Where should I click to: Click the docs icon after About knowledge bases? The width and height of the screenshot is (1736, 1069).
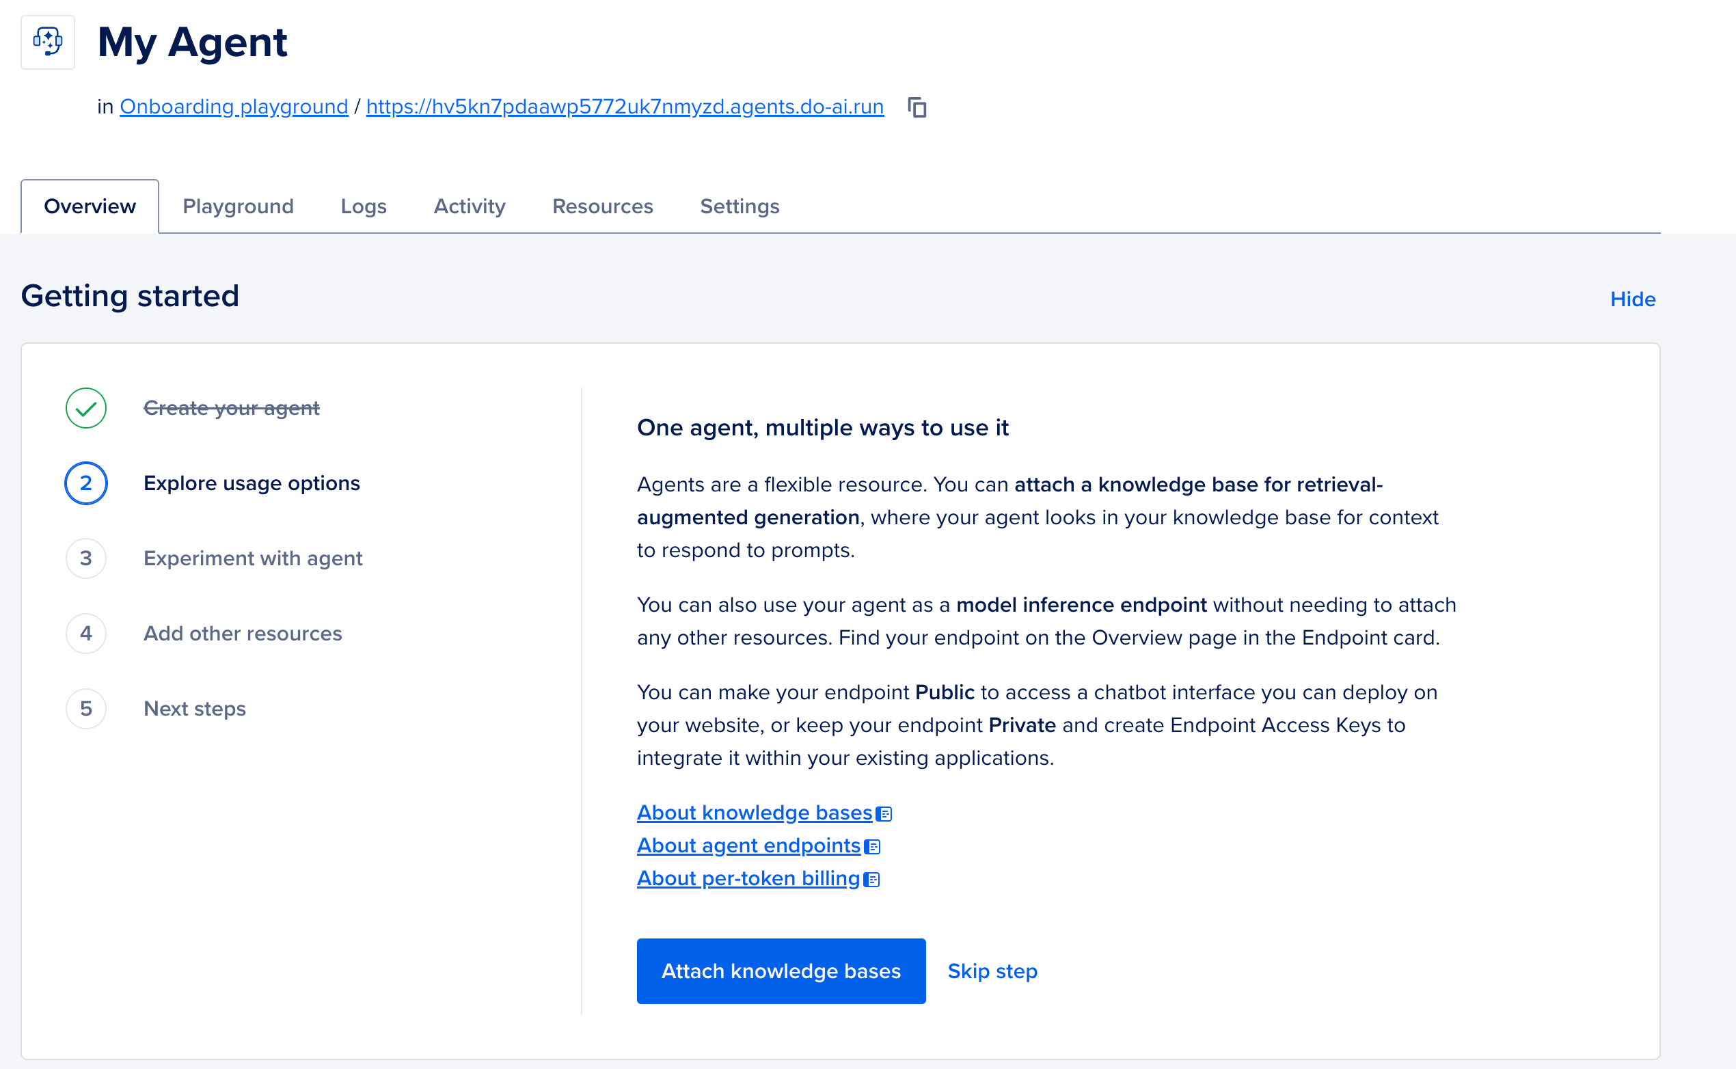click(x=884, y=815)
